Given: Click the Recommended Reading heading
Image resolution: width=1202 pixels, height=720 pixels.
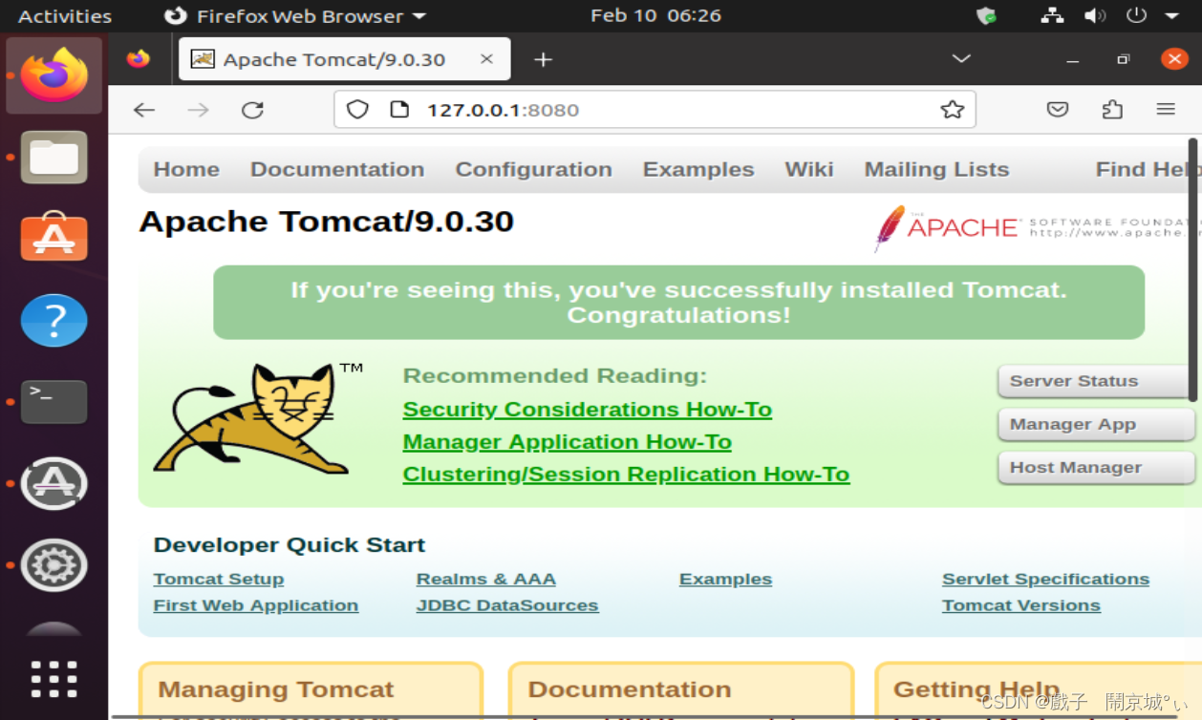Looking at the screenshot, I should pos(554,376).
